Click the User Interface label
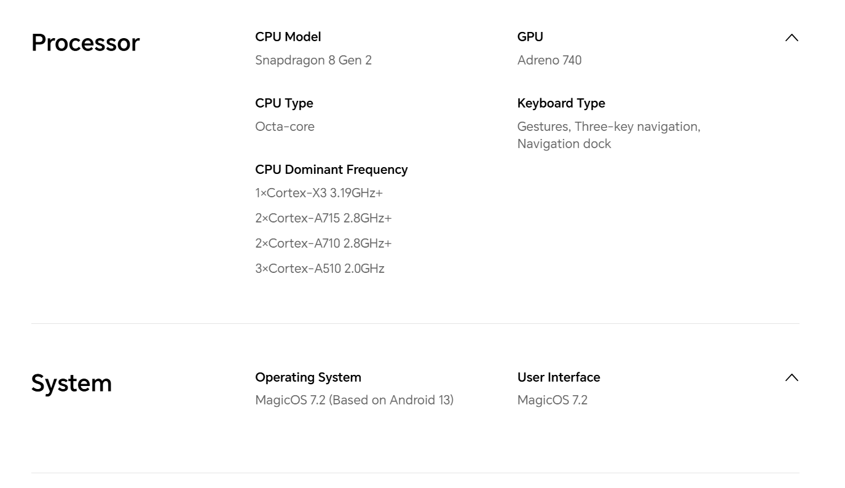The width and height of the screenshot is (845, 488). coord(559,377)
